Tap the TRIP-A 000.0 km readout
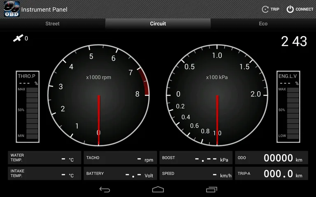 [x=272, y=173]
